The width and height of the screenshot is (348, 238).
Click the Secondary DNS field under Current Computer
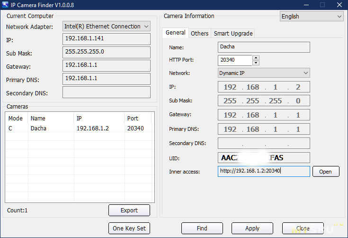[106, 92]
